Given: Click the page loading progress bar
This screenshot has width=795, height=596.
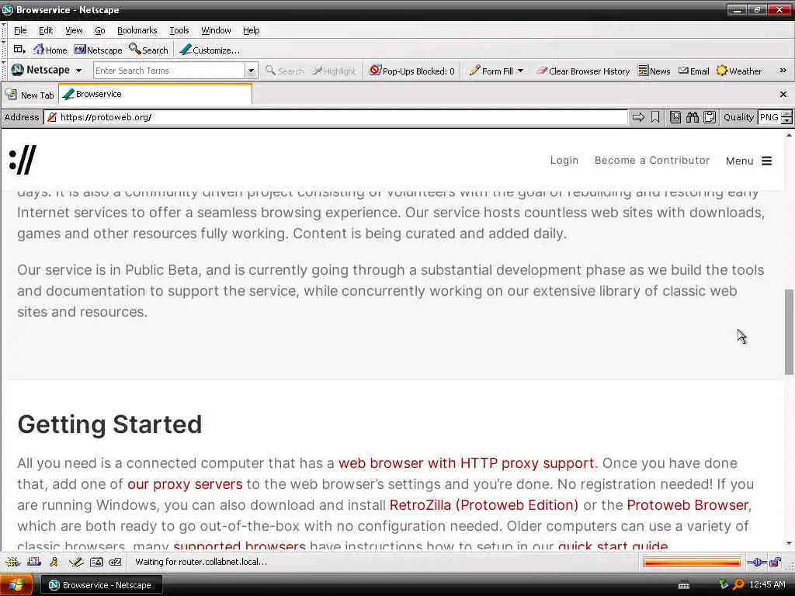Looking at the screenshot, I should pyautogui.click(x=692, y=562).
